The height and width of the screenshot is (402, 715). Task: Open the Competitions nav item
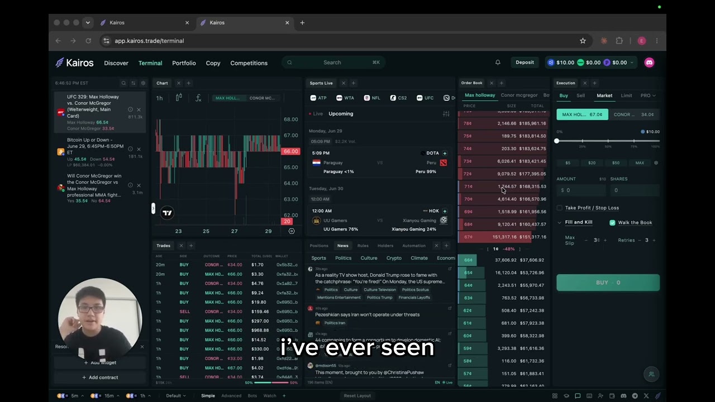click(x=249, y=63)
